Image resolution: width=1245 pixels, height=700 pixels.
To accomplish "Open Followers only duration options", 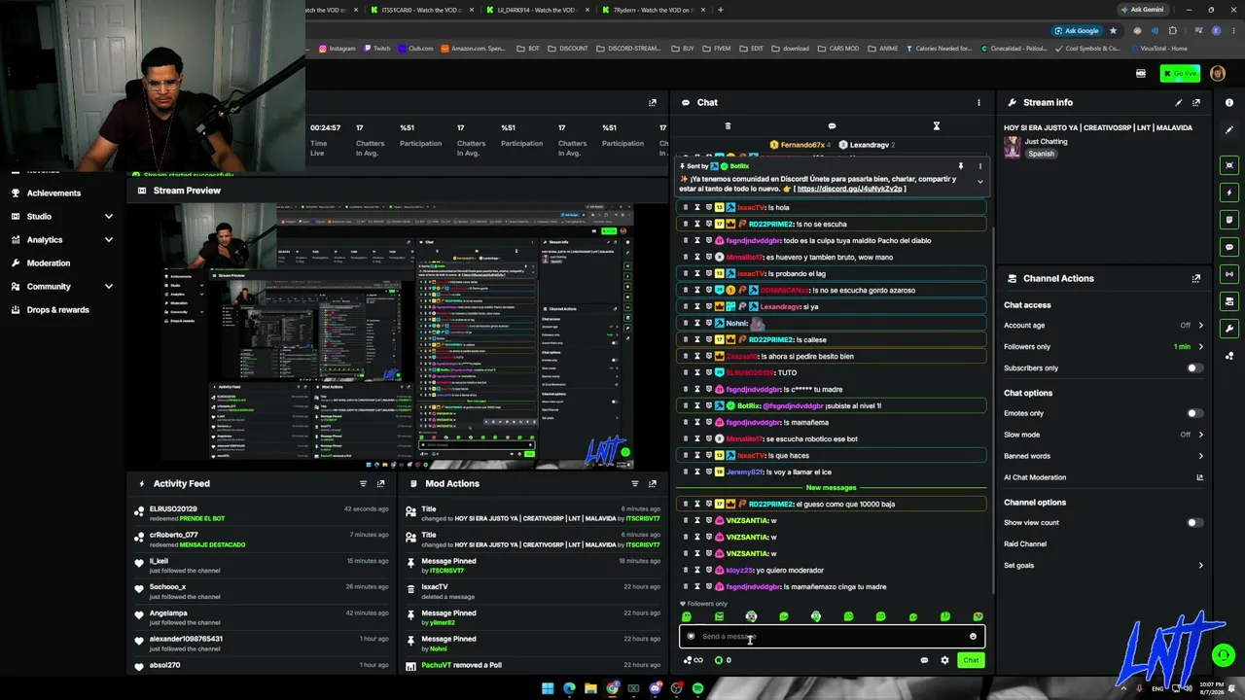I will (x=1200, y=347).
